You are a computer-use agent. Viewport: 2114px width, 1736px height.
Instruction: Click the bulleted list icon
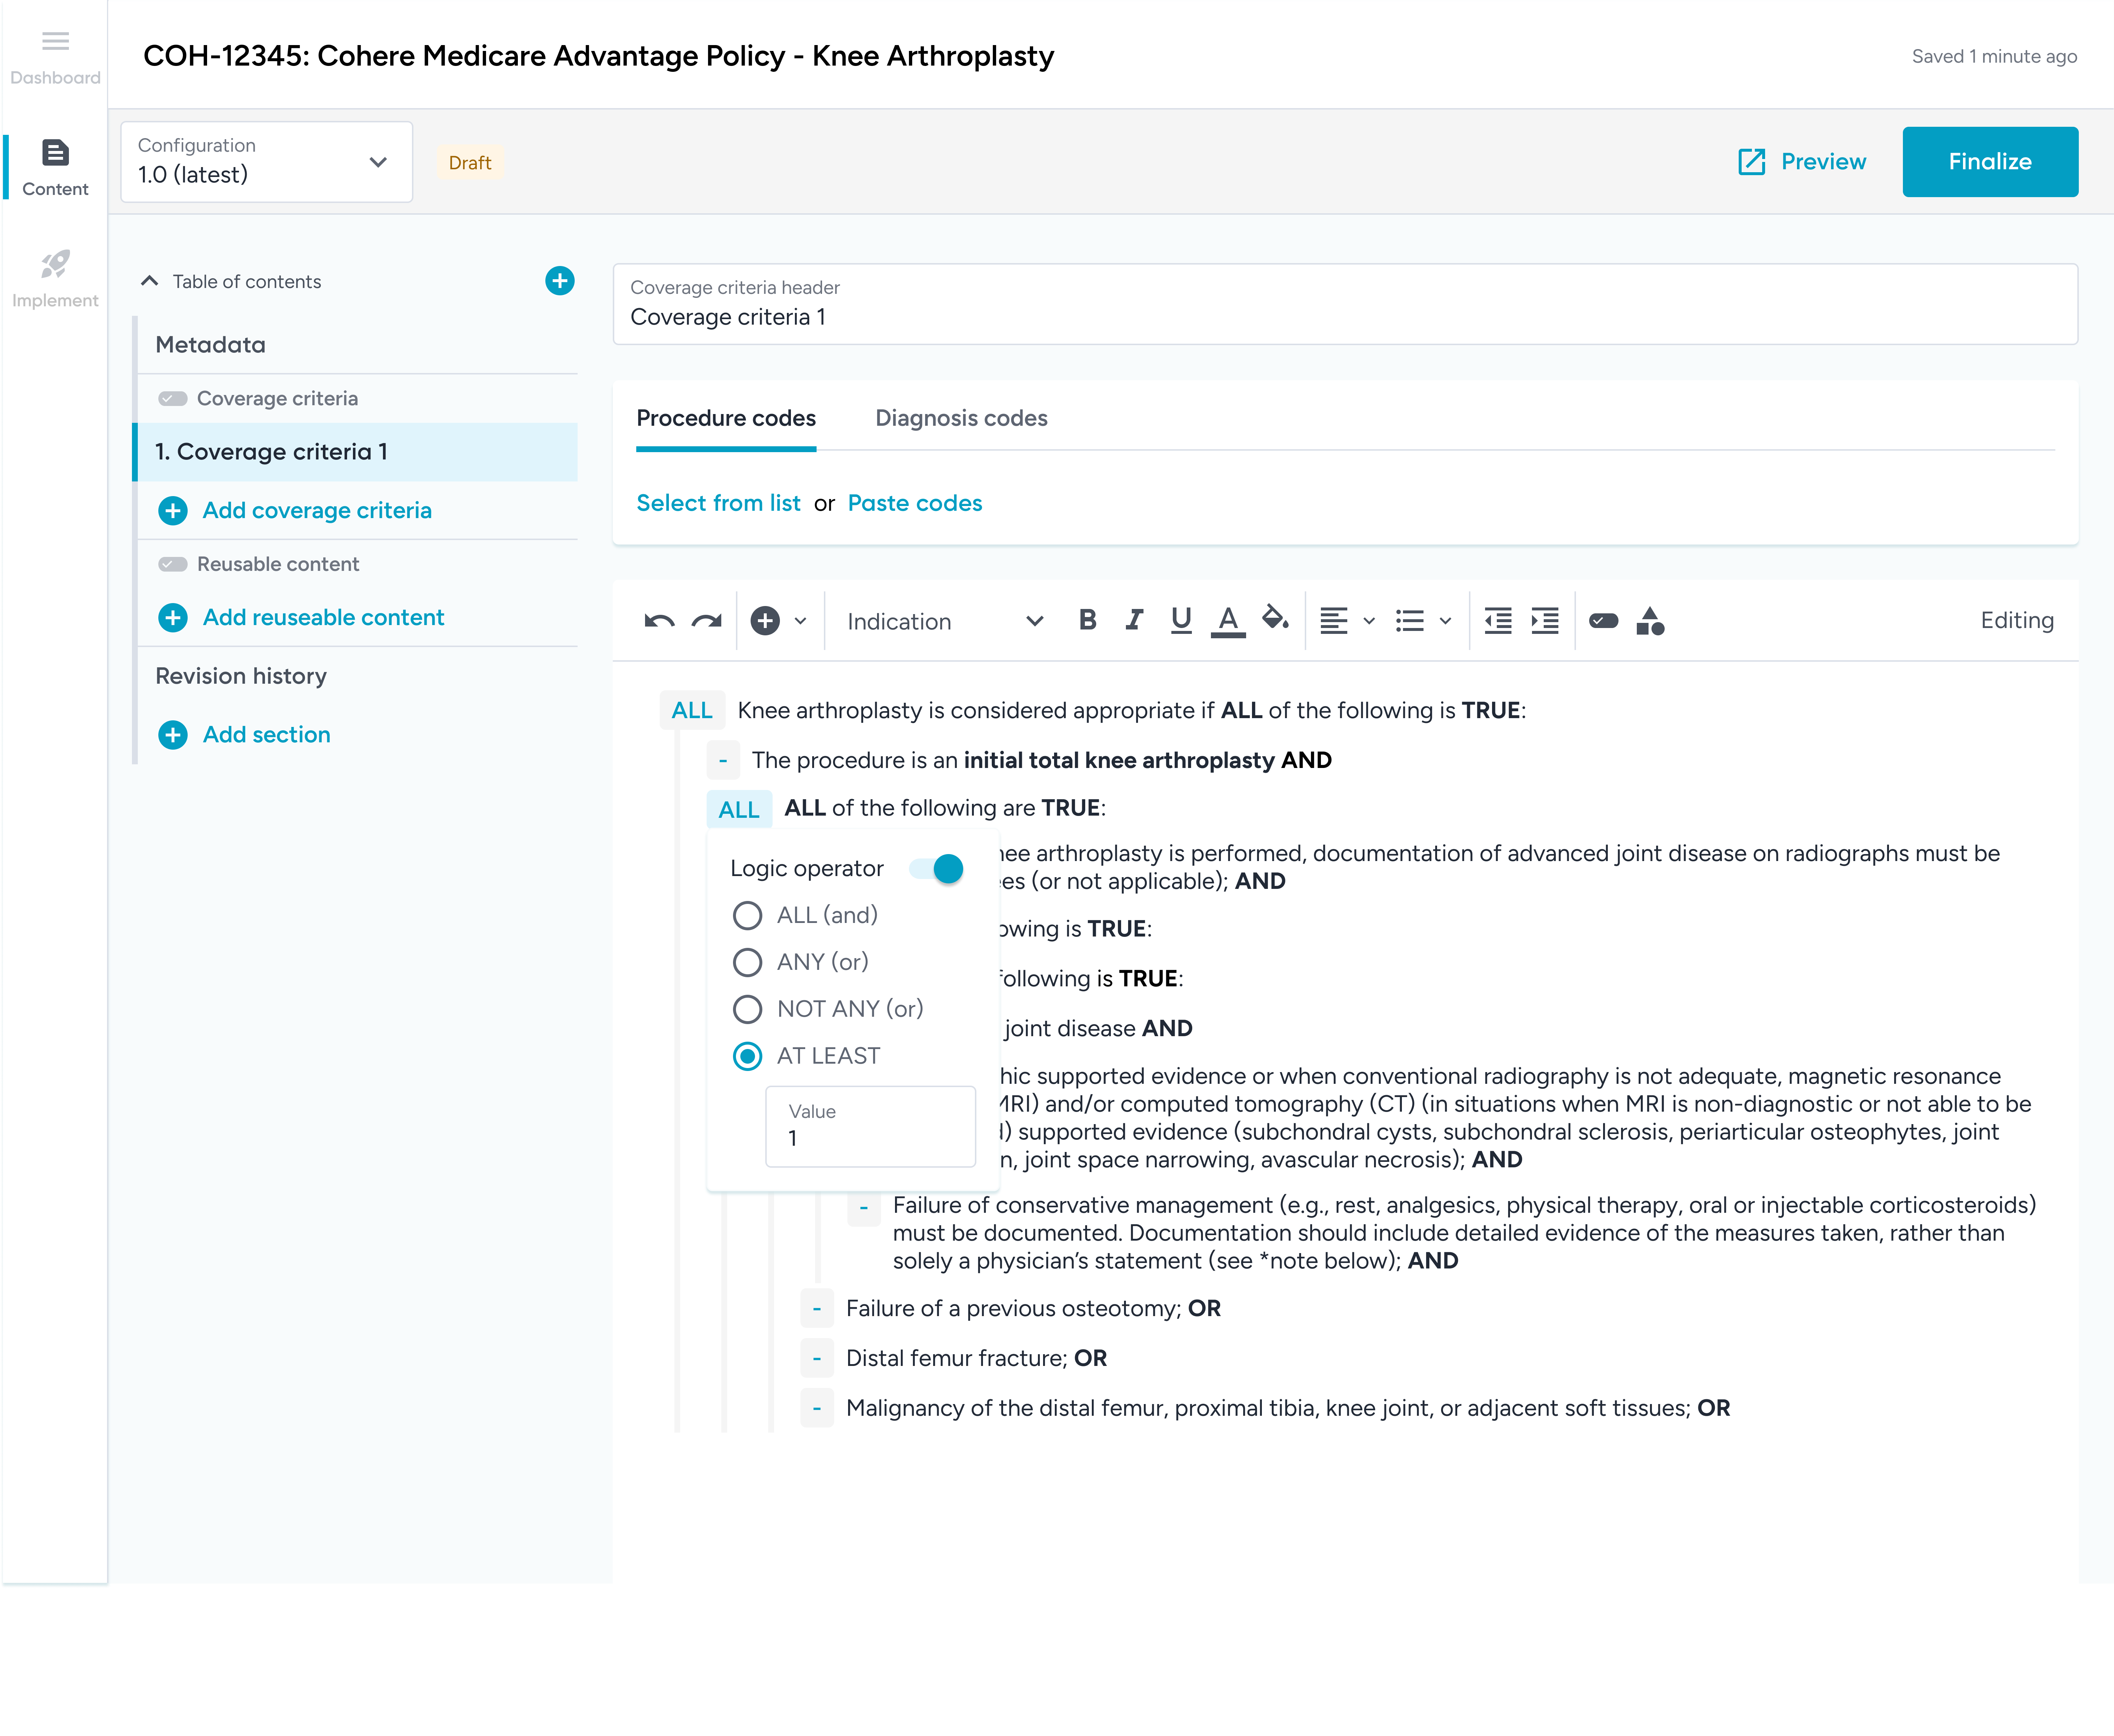click(1410, 621)
